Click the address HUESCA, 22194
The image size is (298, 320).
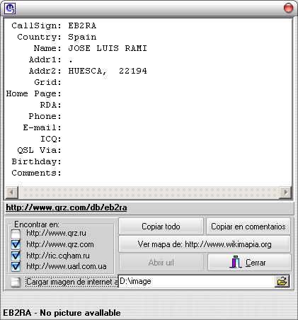point(108,71)
